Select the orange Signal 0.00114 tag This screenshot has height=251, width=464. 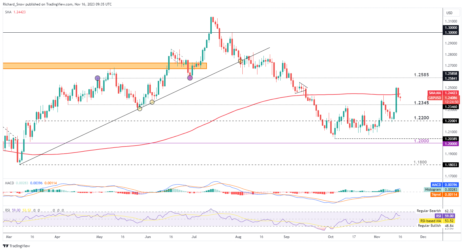[x=444, y=195]
